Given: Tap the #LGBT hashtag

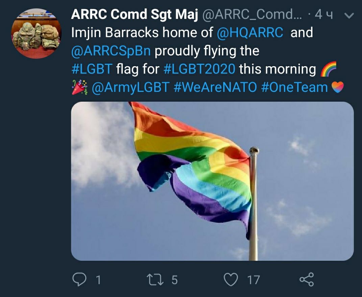Looking at the screenshot, I should pos(92,69).
